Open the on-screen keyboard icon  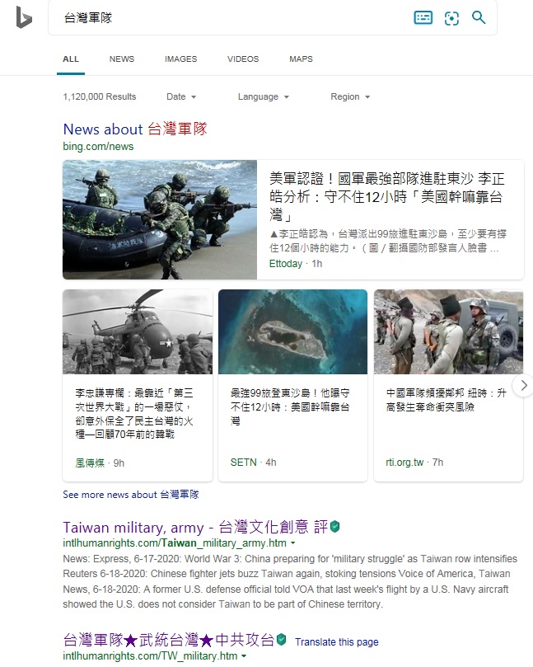[x=423, y=17]
